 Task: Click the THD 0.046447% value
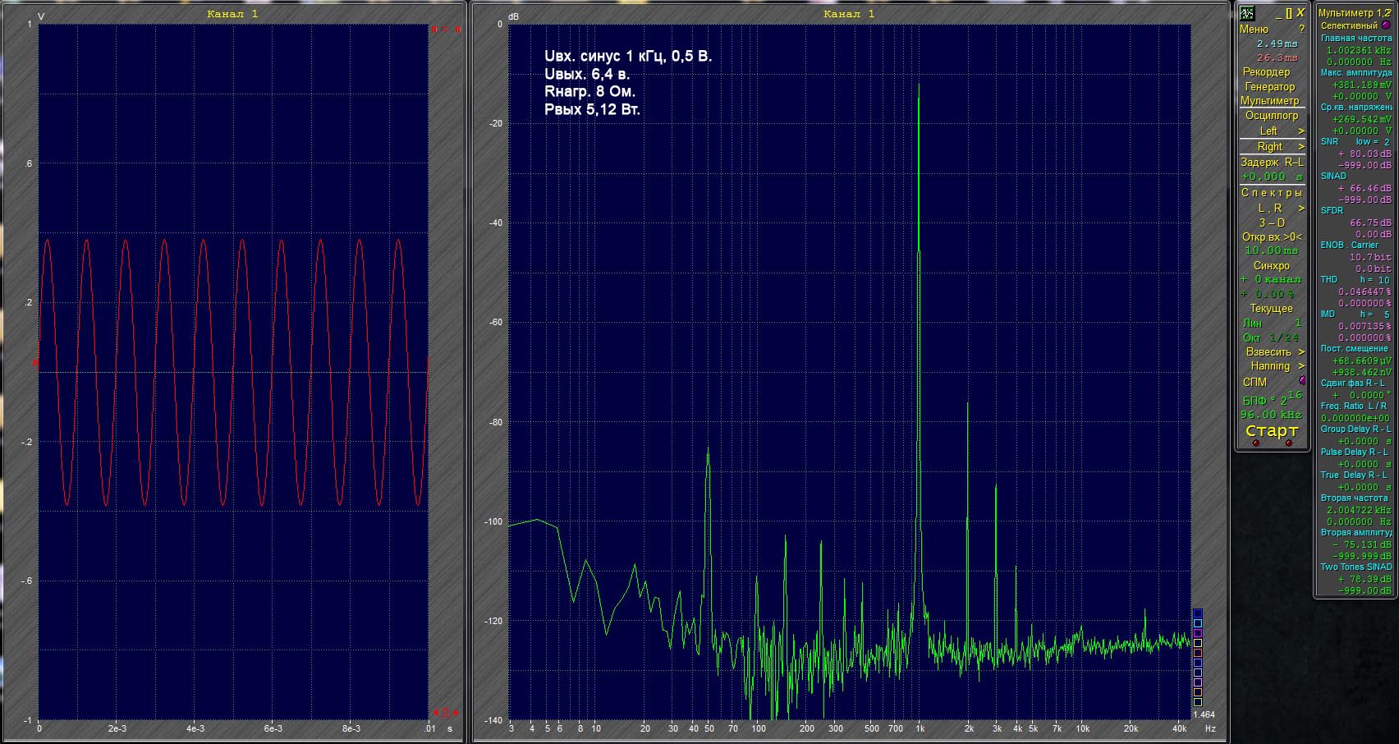coord(1365,292)
